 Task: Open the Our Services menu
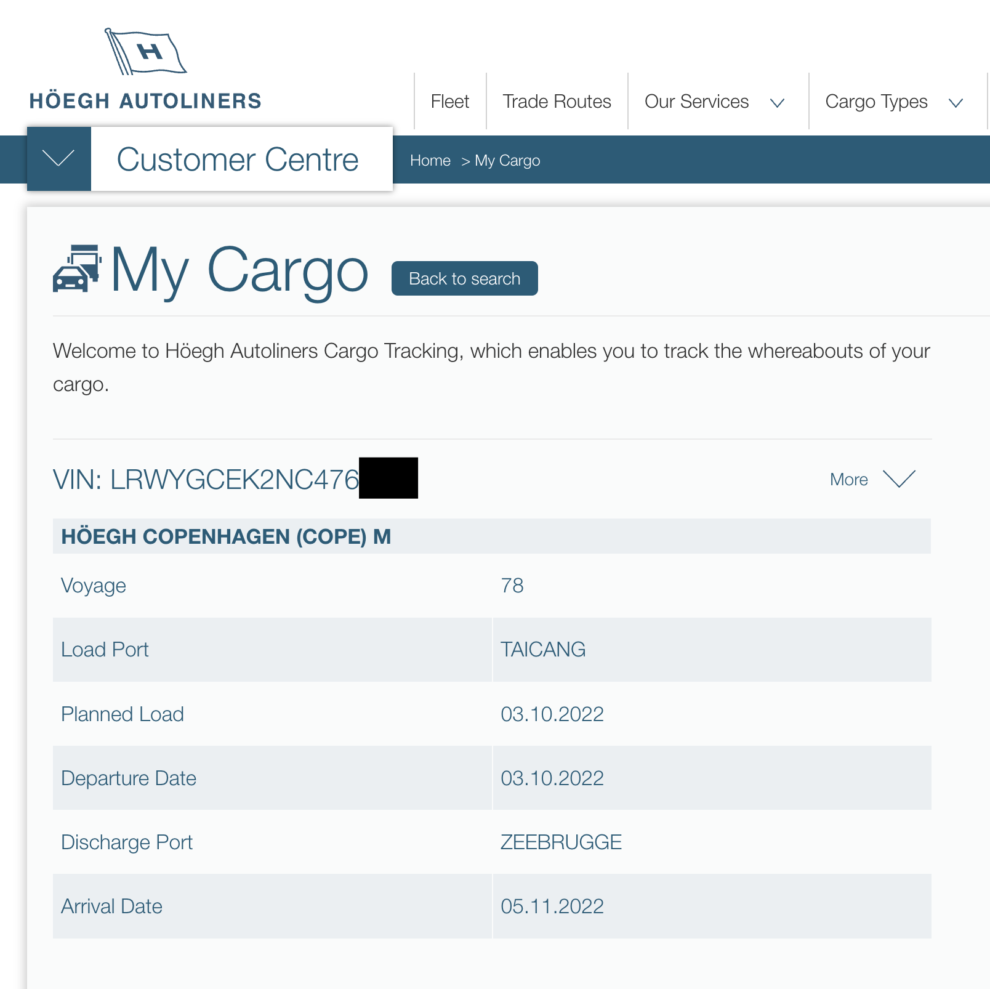696,102
